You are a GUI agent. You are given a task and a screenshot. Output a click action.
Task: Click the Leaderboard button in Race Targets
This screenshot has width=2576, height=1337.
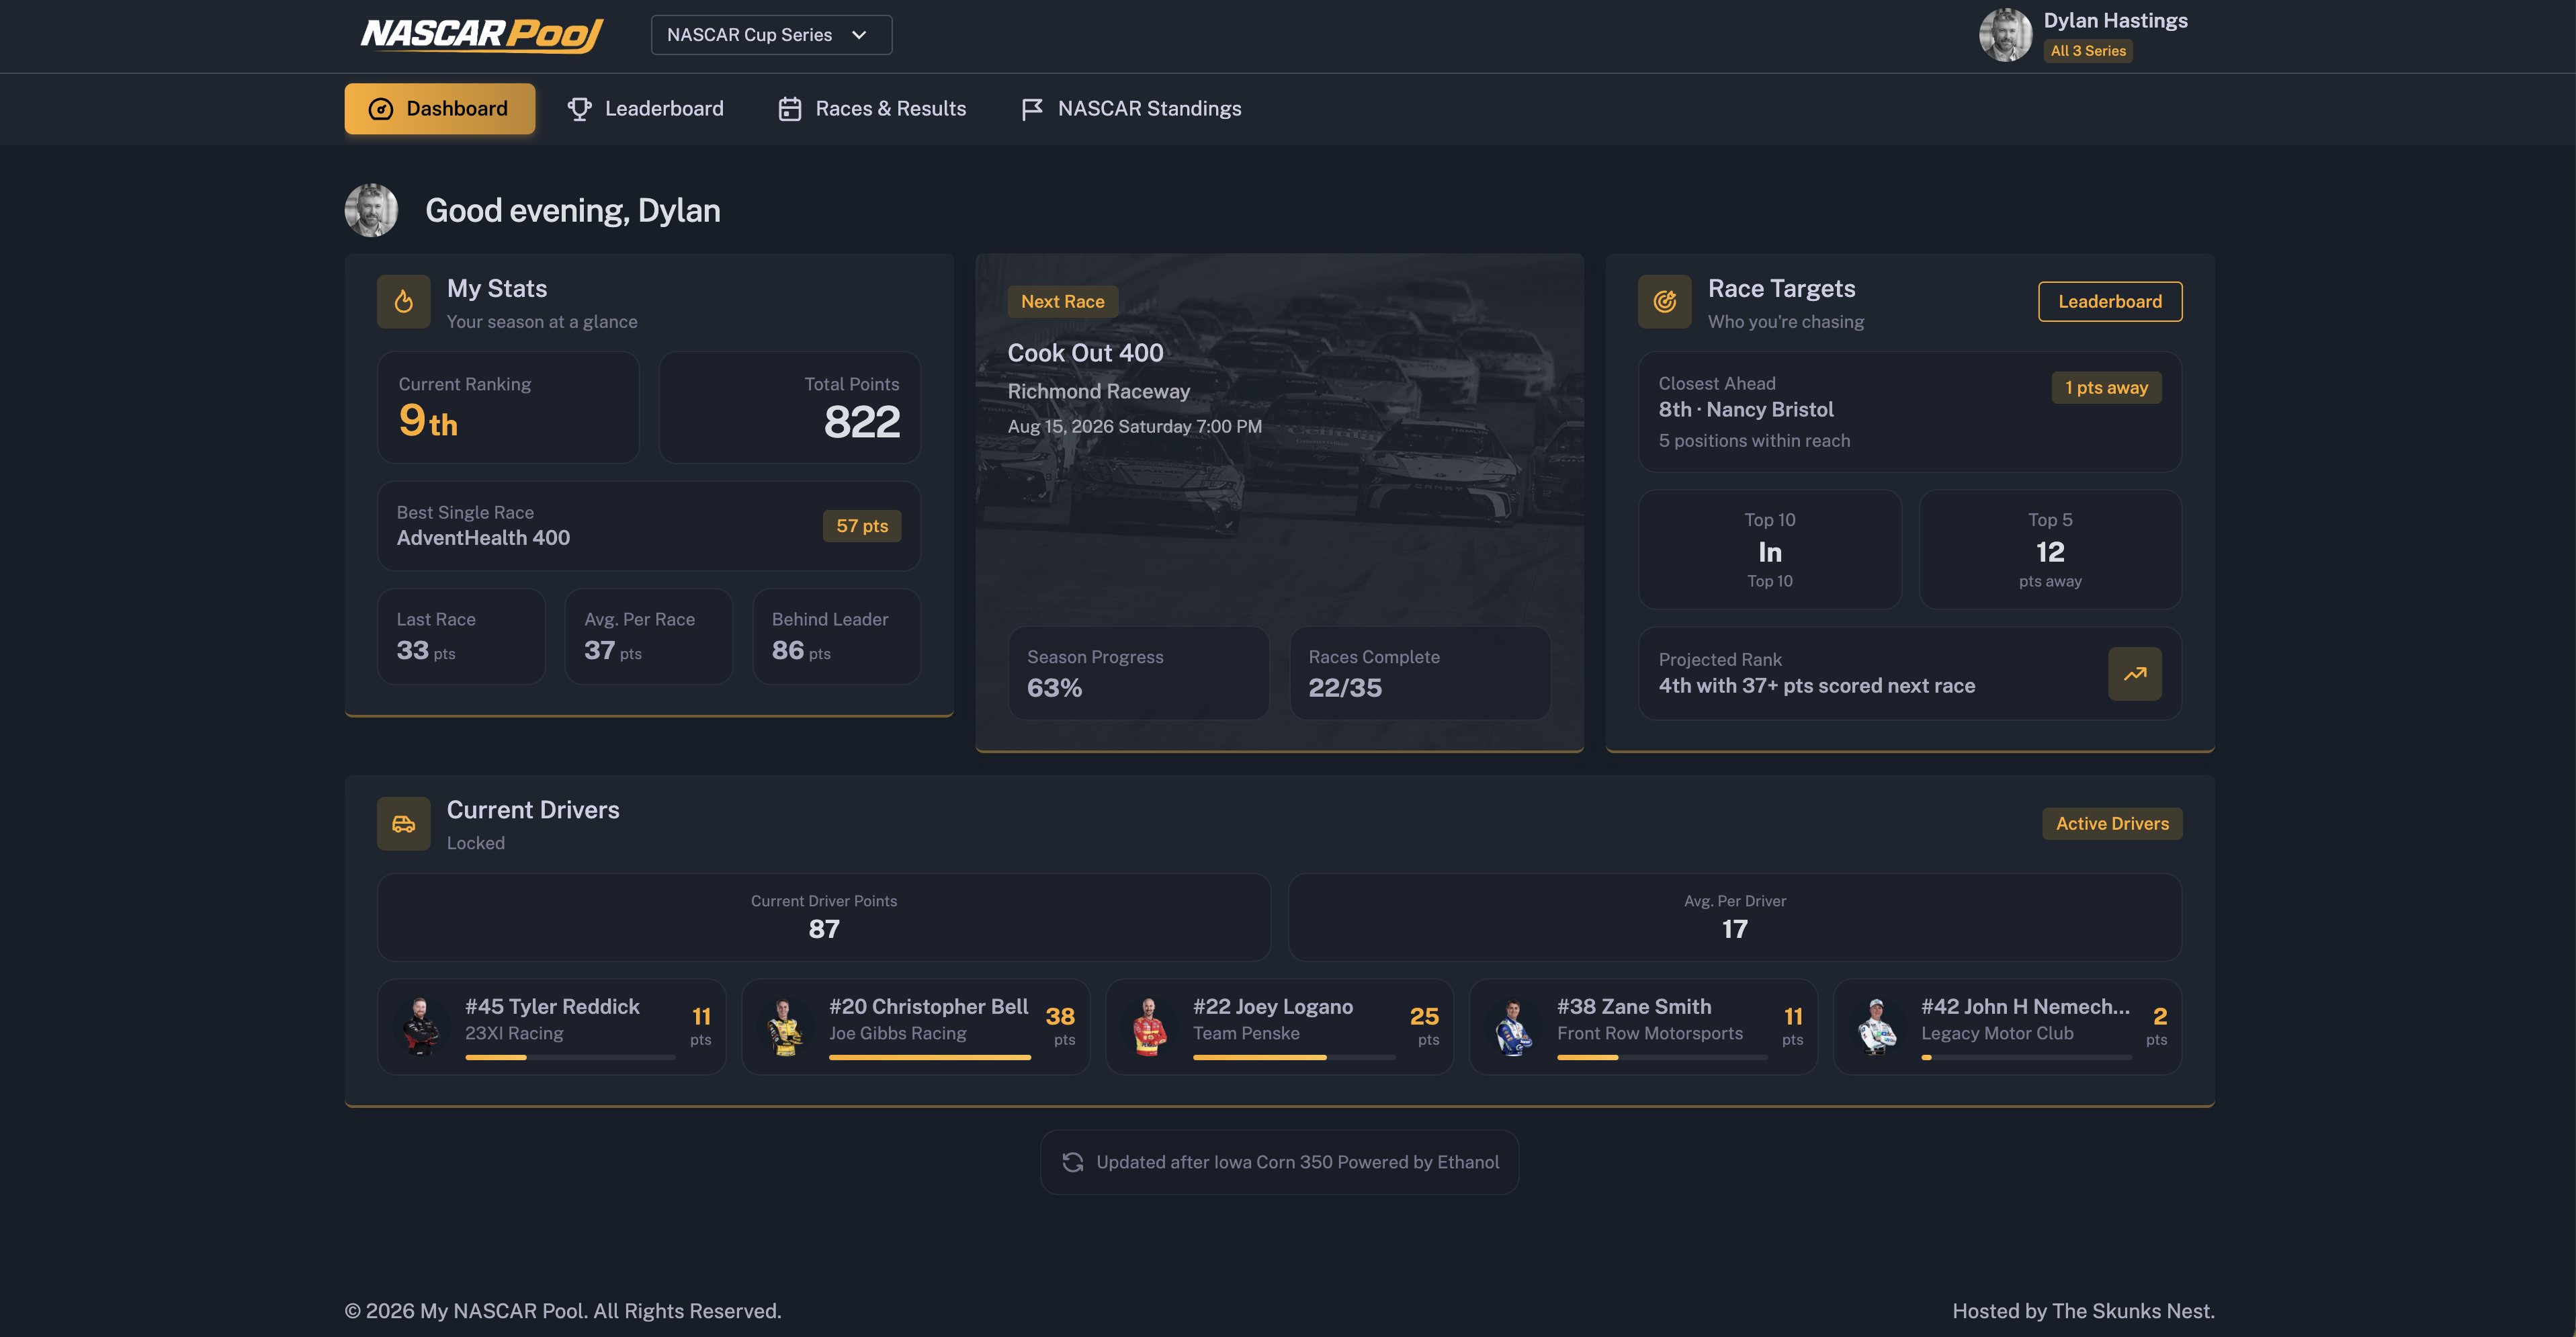point(2110,301)
